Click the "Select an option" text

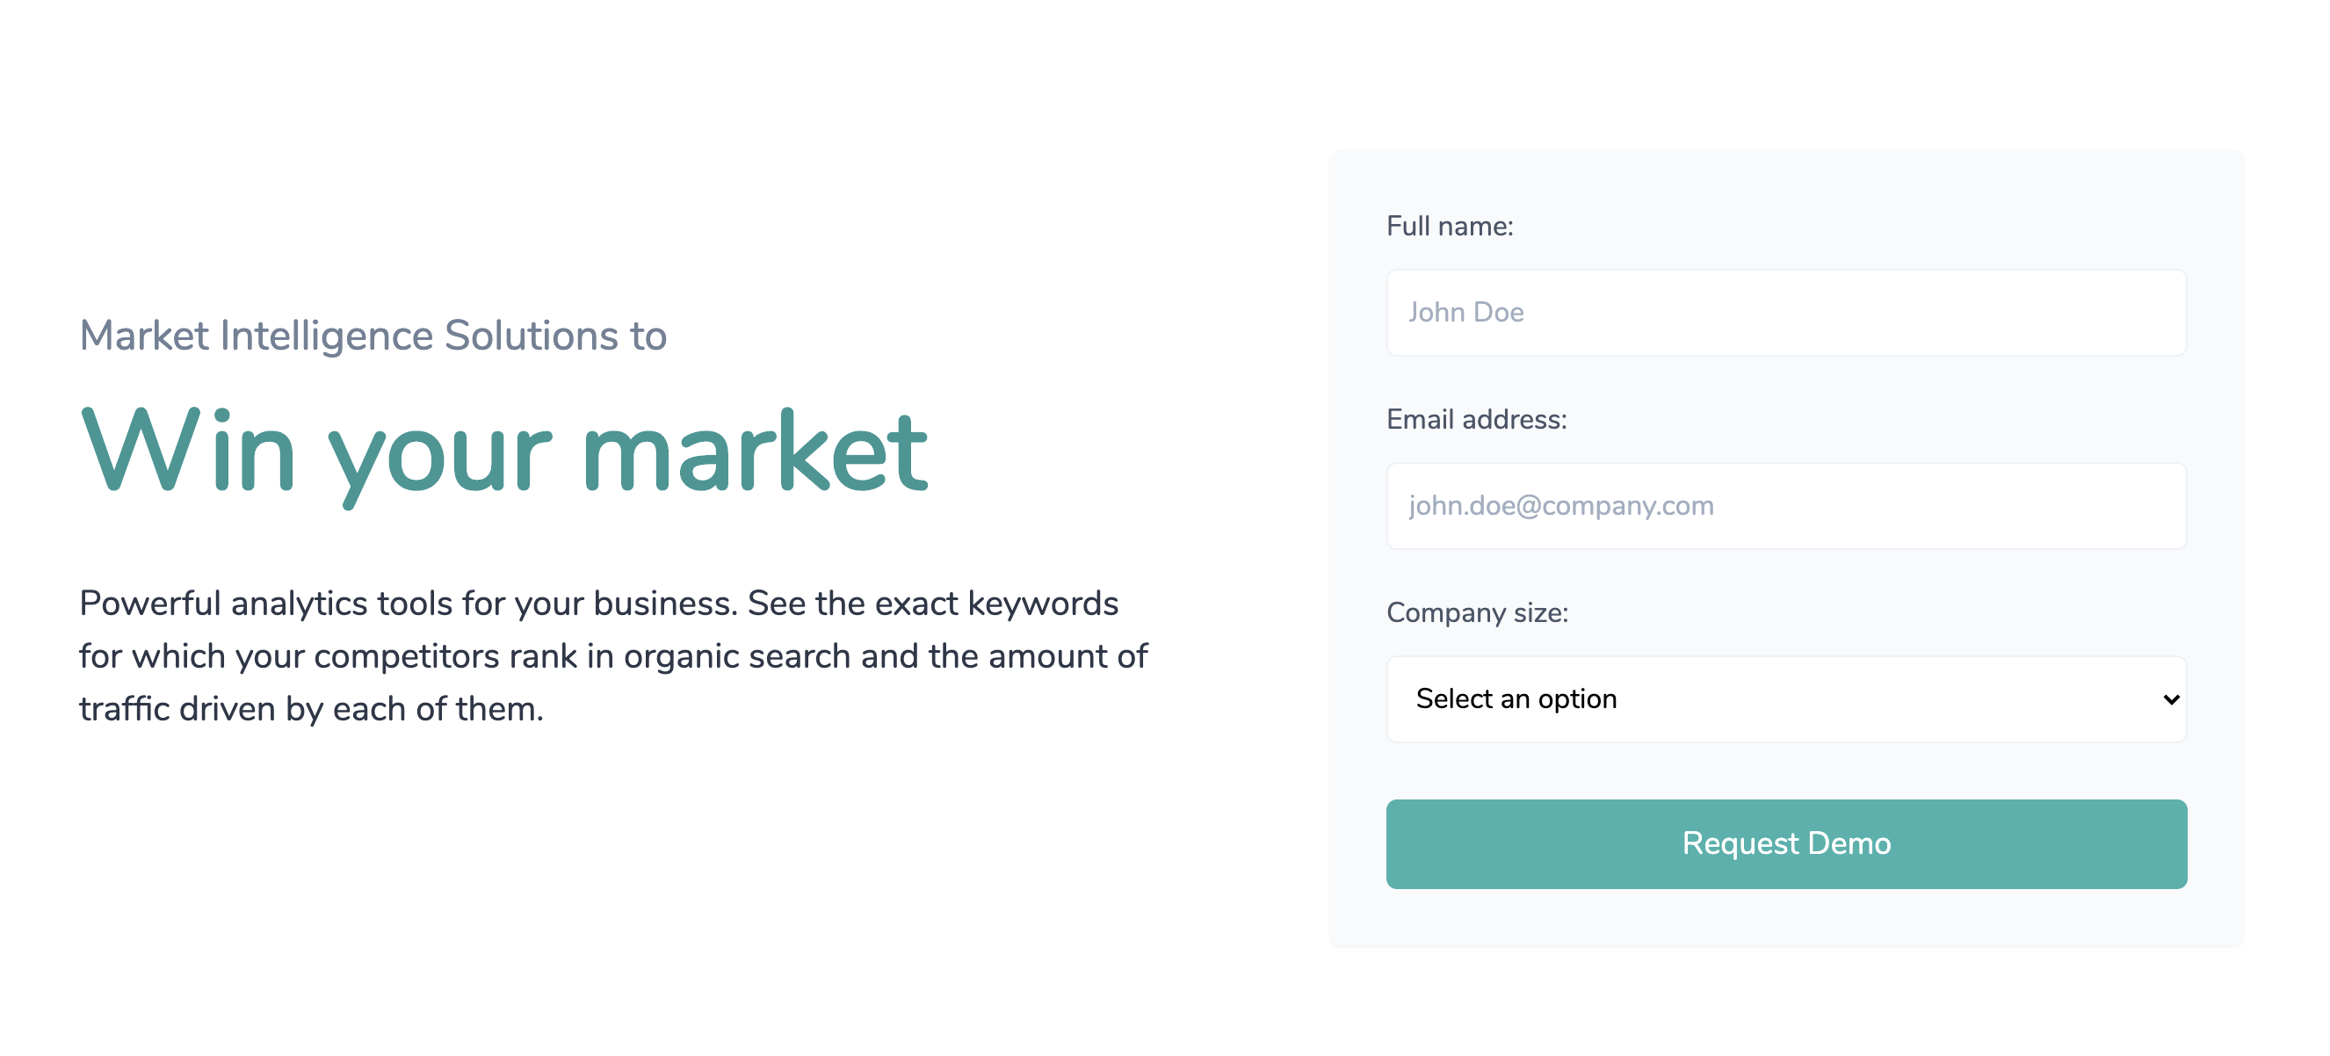click(1516, 699)
